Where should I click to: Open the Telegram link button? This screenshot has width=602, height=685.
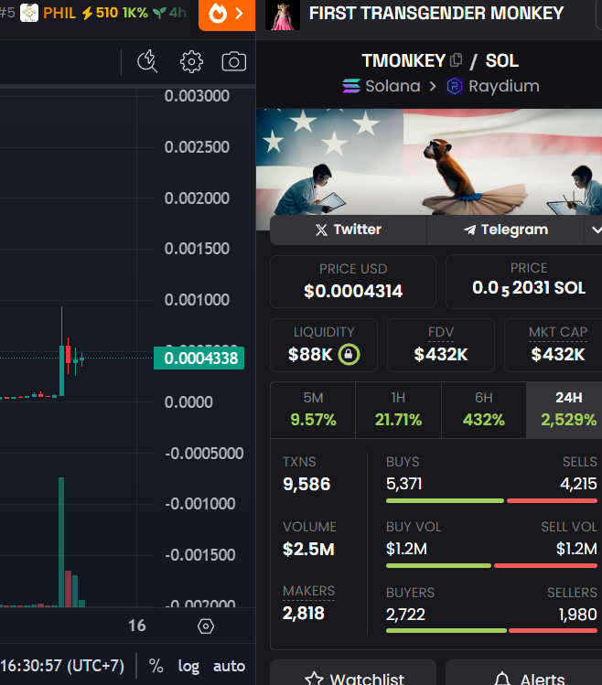click(505, 230)
